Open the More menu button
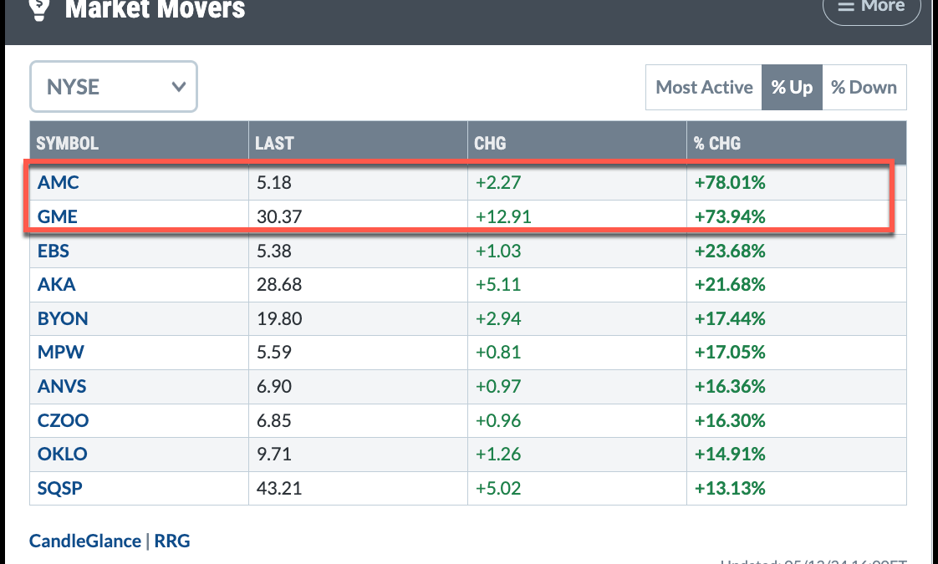 872,8
